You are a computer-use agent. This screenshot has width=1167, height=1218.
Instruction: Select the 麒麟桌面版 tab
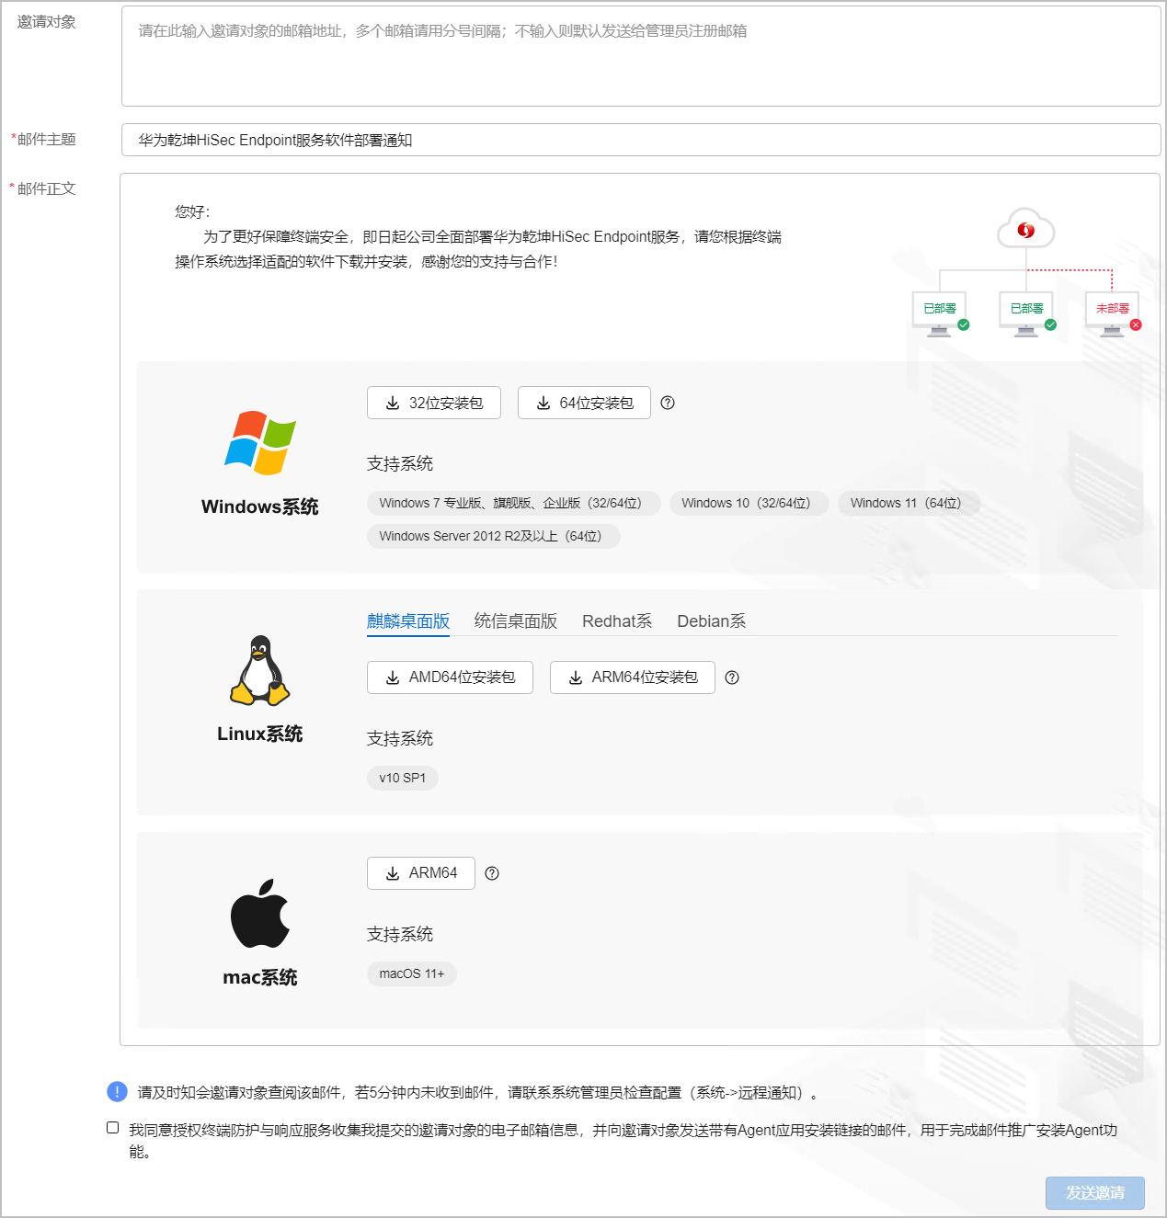tap(408, 621)
